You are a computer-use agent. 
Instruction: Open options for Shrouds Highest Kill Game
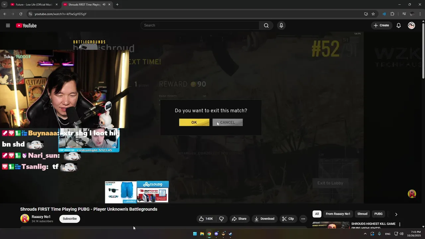pyautogui.click(x=400, y=224)
